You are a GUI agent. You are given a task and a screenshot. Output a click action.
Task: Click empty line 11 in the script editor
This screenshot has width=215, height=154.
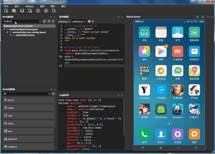tap(94, 66)
